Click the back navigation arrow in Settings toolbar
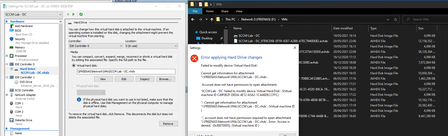 [68, 14]
